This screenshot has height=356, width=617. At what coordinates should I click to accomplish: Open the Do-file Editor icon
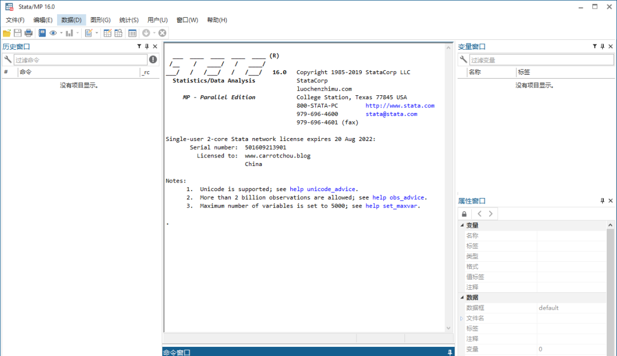(x=89, y=34)
